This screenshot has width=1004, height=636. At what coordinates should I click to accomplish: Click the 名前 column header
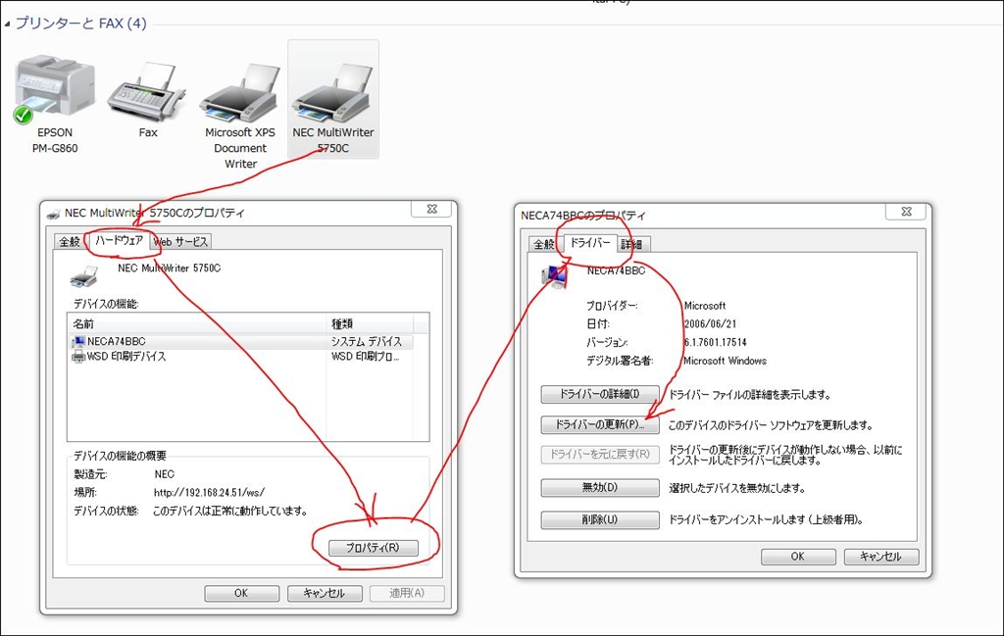pyautogui.click(x=198, y=323)
